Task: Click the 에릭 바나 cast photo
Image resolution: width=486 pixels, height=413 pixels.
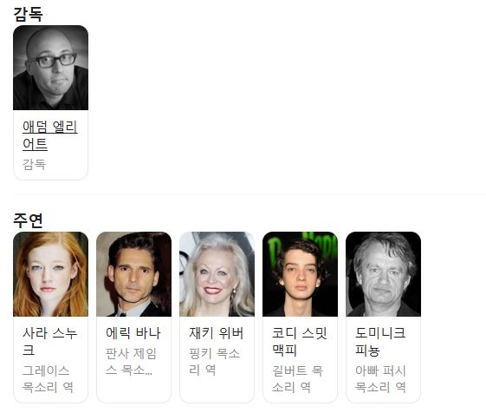Action: 133,274
